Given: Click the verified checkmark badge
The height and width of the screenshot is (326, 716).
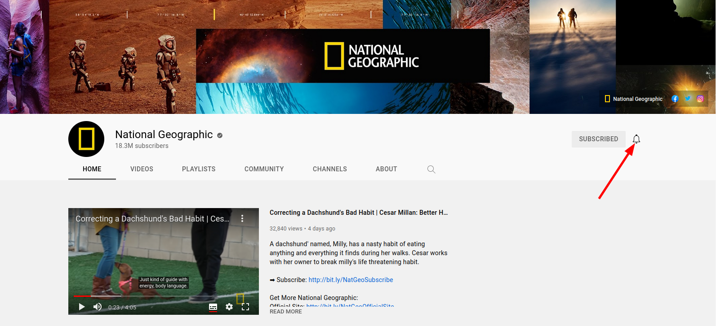Looking at the screenshot, I should tap(220, 135).
